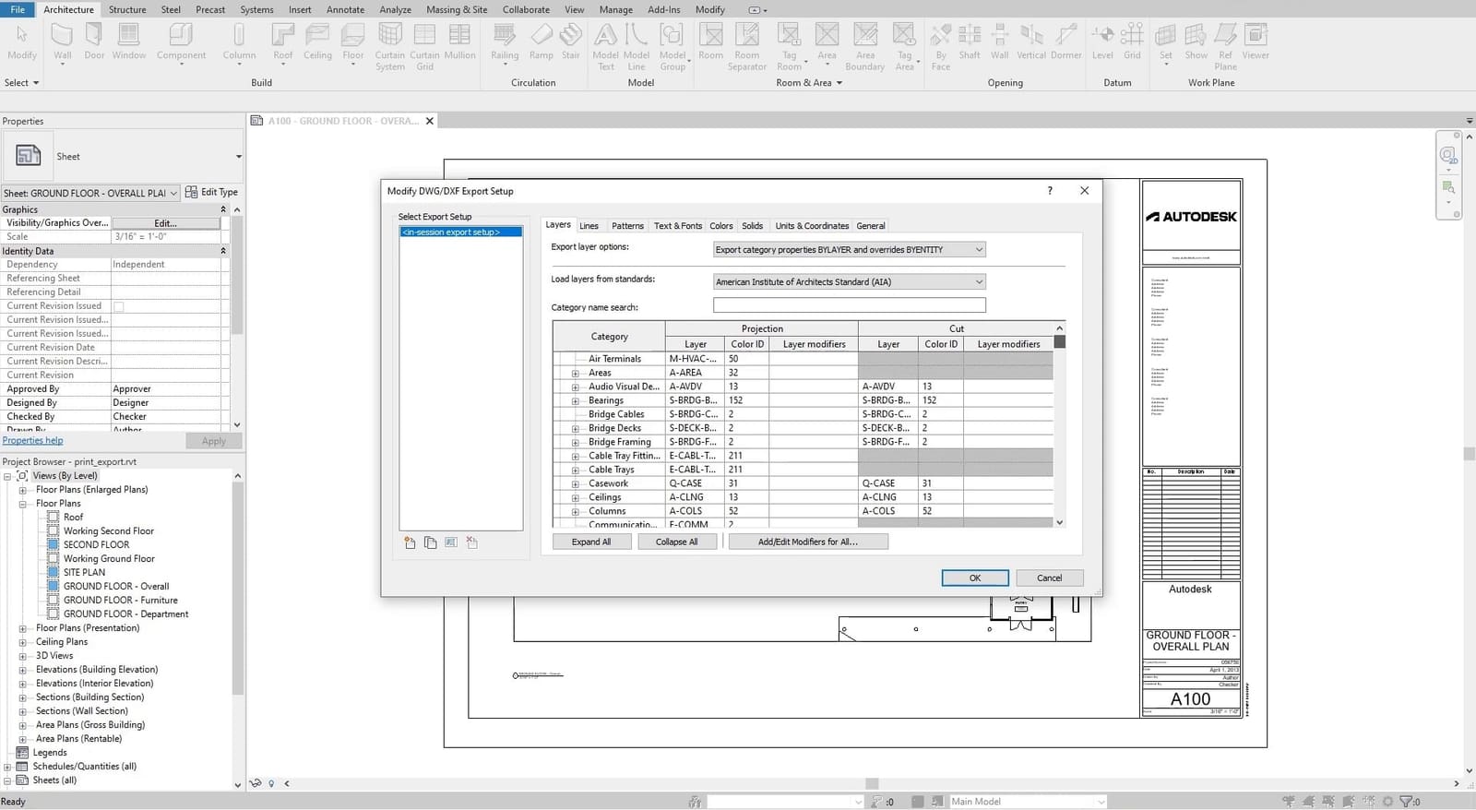Choose the Stair tool icon
1476x810 pixels.
pyautogui.click(x=571, y=42)
